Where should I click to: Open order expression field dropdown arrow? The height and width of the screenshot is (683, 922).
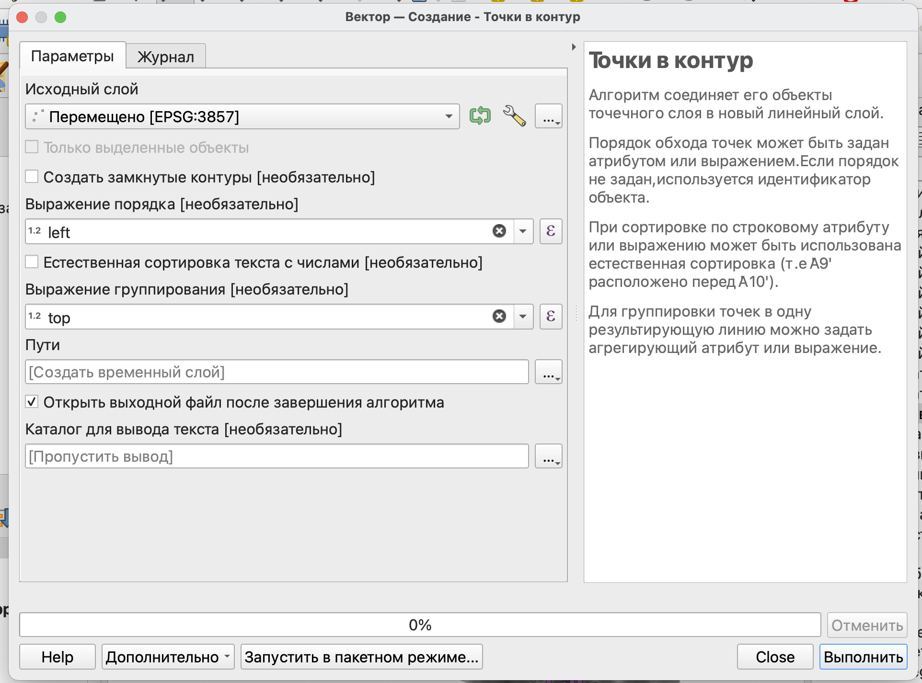[x=523, y=231]
